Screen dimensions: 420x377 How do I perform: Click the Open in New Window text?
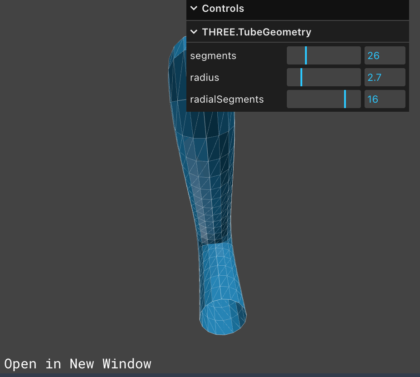pos(78,363)
